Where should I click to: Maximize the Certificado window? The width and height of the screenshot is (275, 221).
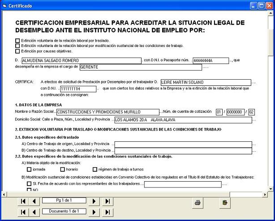click(261, 6)
